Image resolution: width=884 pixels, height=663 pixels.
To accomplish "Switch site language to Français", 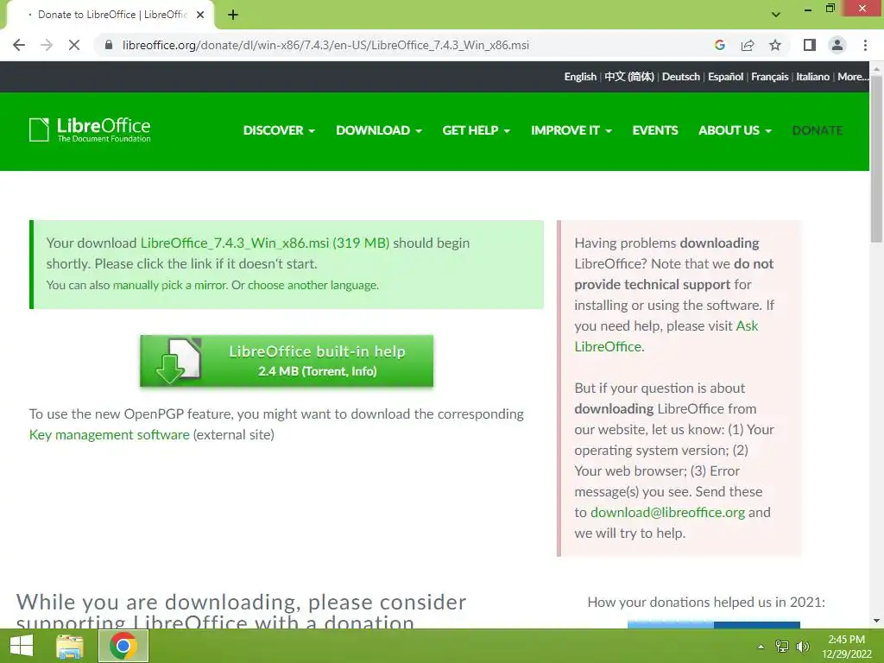I will (x=769, y=77).
